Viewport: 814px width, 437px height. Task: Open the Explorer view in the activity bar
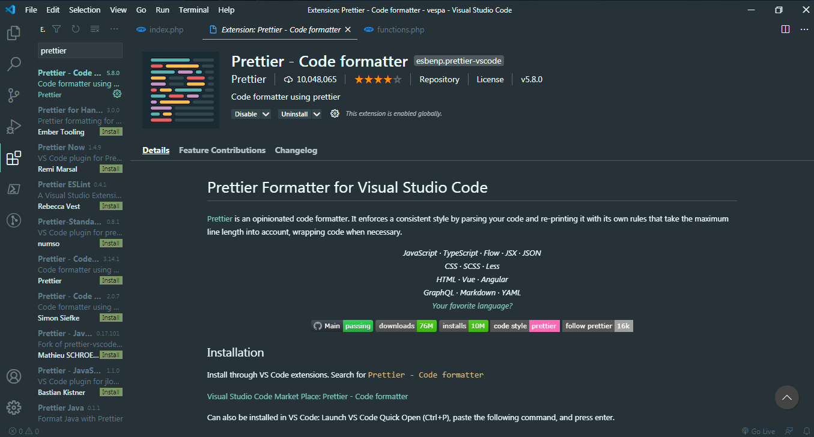click(x=13, y=33)
